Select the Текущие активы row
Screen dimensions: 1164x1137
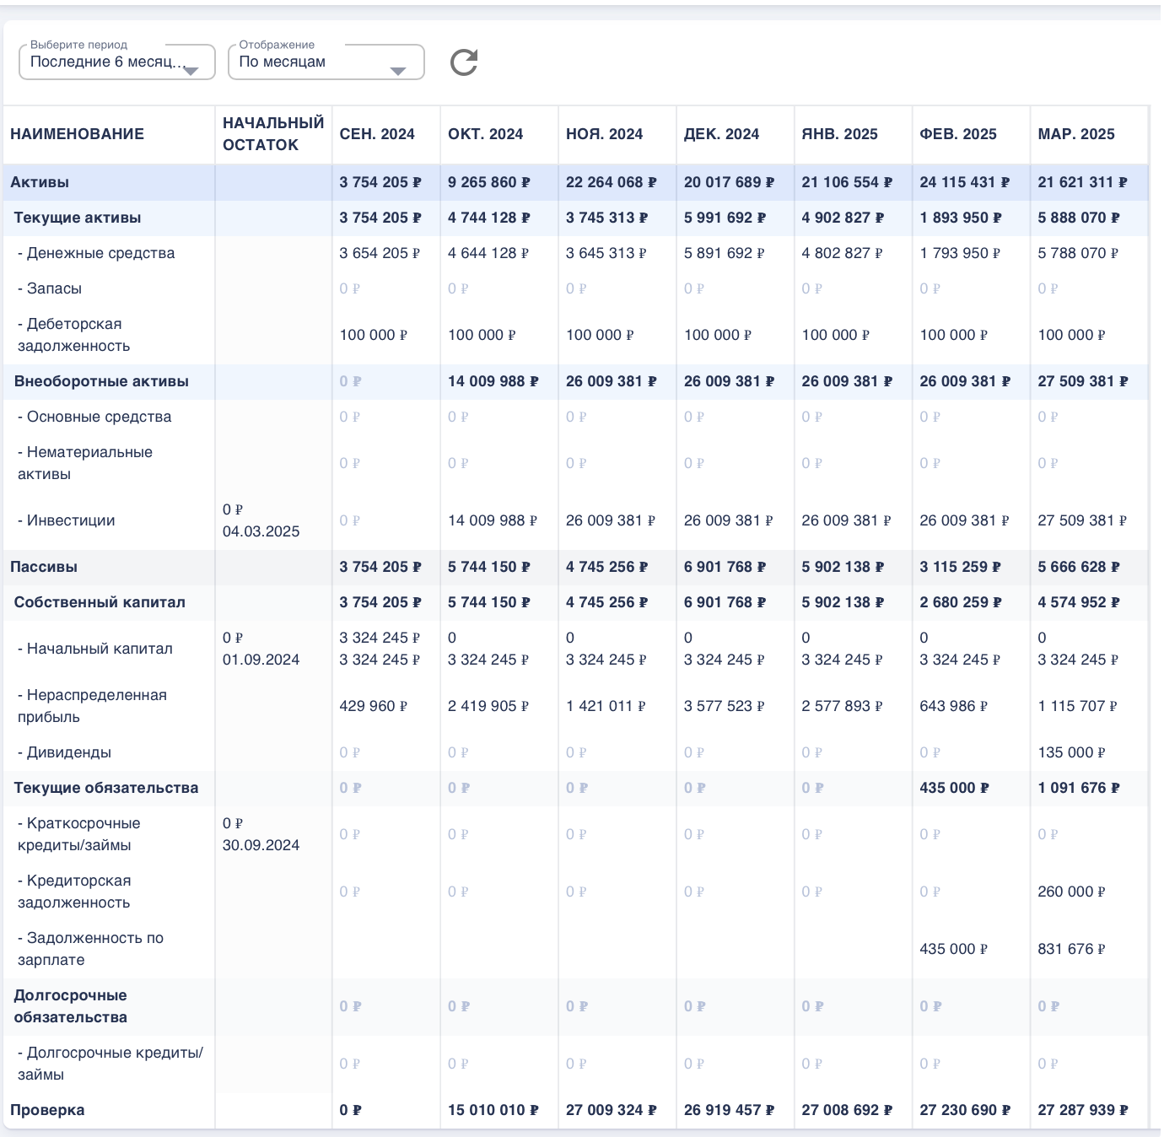(78, 218)
